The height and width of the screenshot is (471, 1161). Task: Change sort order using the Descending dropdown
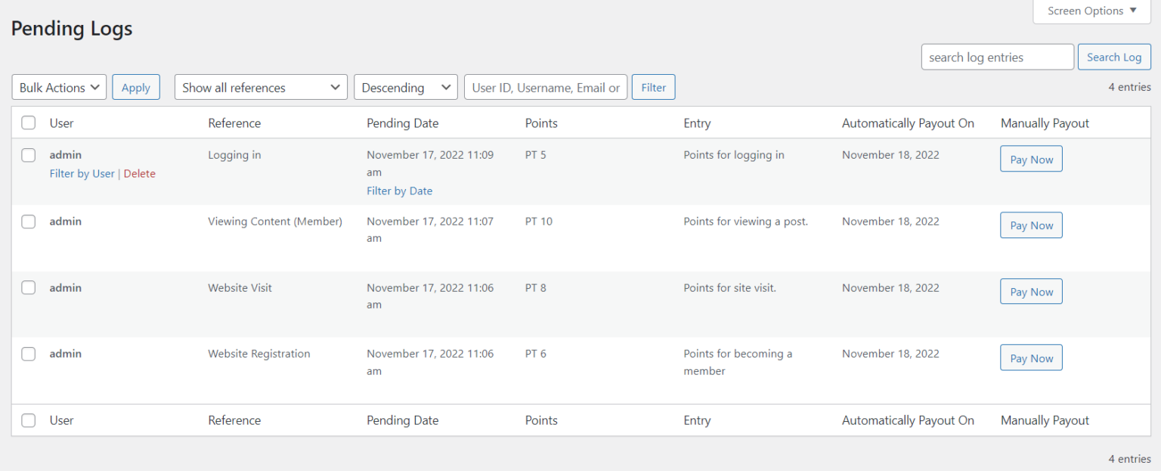[x=405, y=86]
